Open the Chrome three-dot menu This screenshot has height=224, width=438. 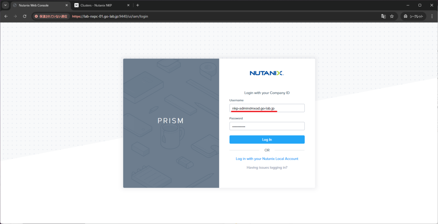coord(432,16)
